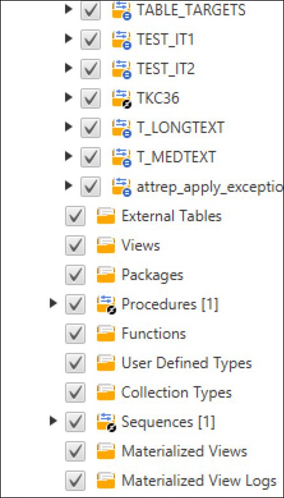Click the TKC36 synced table icon
Screen dimensions: 284x498
122,98
